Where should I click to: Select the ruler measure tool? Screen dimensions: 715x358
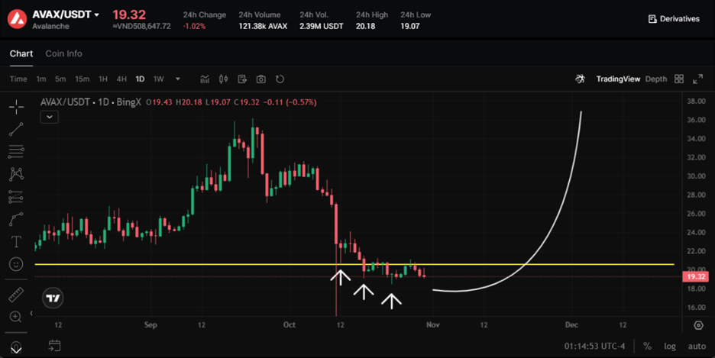pos(16,294)
